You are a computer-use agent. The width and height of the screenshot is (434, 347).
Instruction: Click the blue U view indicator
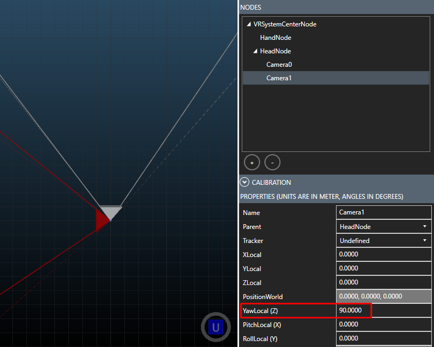[x=216, y=327]
